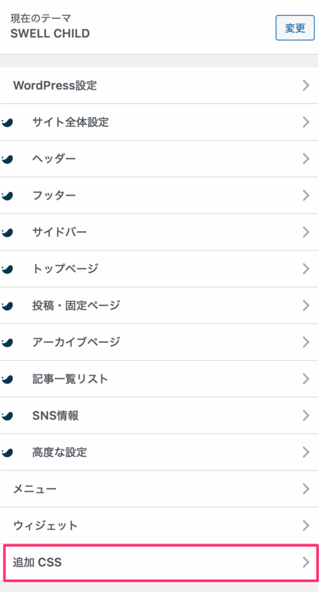319x592 pixels.
Task: Expand 記事一覧リスト via its right chevron
Action: pos(306,379)
